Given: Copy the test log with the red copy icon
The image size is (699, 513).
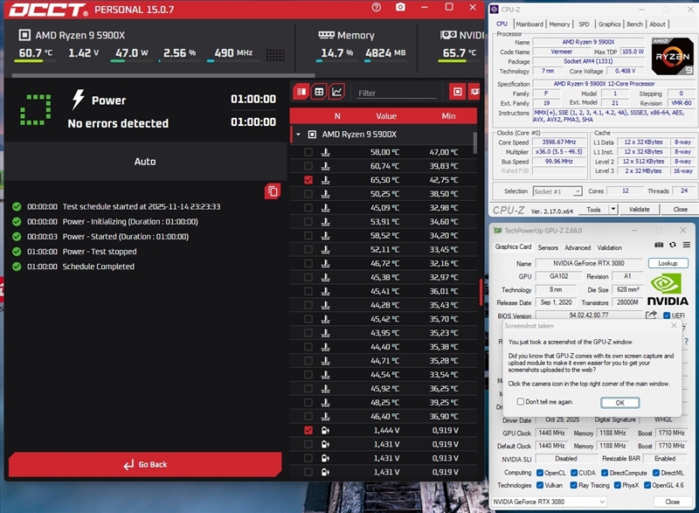Looking at the screenshot, I should pos(273,191).
